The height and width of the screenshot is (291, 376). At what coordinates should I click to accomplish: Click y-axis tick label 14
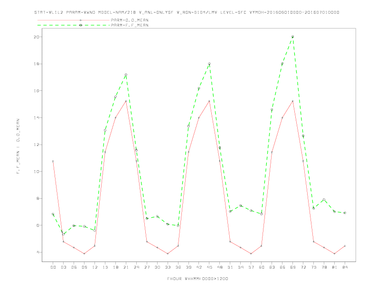37,117
